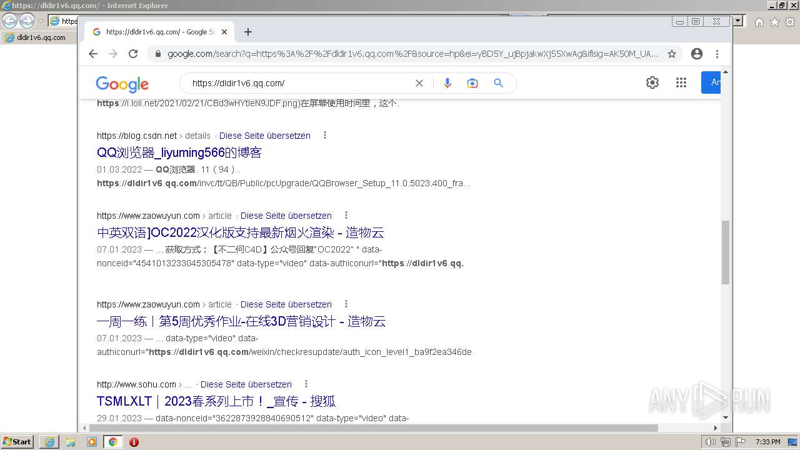Open the media player taskbar icon
The width and height of the screenshot is (800, 450).
pyautogui.click(x=92, y=442)
